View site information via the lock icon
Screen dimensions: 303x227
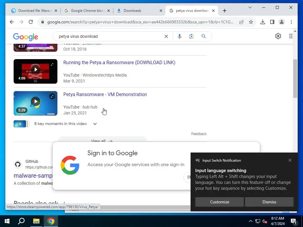point(43,22)
